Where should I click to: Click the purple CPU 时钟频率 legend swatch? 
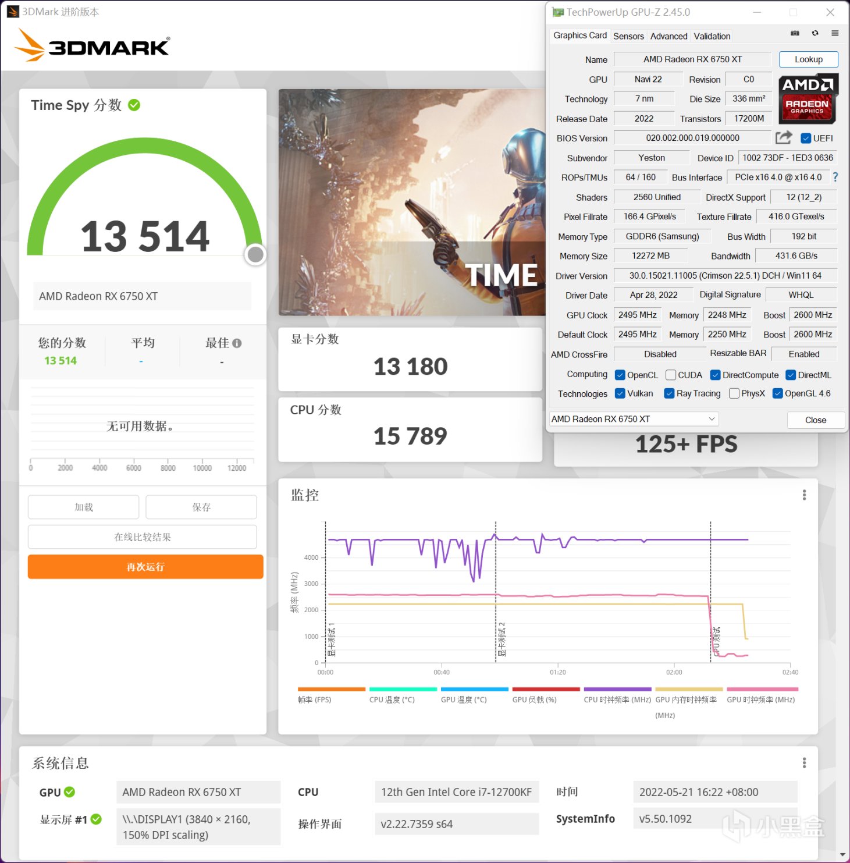pos(618,690)
